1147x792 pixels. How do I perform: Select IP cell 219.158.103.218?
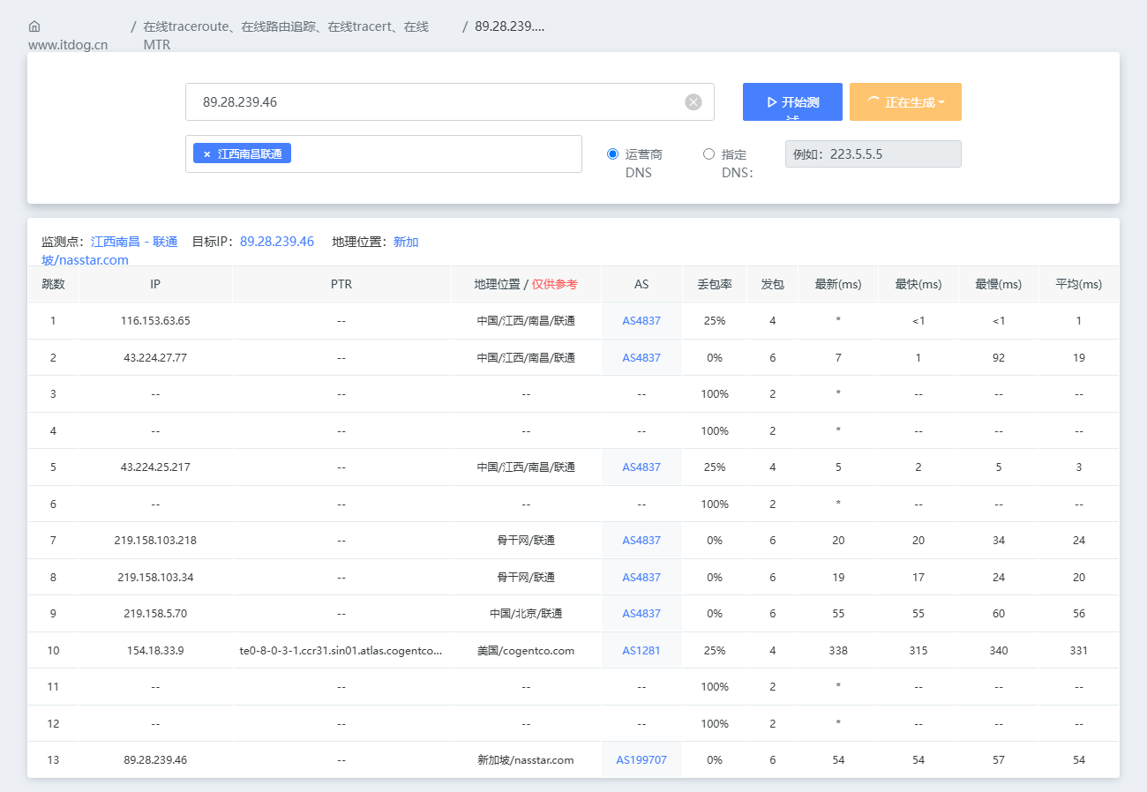click(x=155, y=541)
